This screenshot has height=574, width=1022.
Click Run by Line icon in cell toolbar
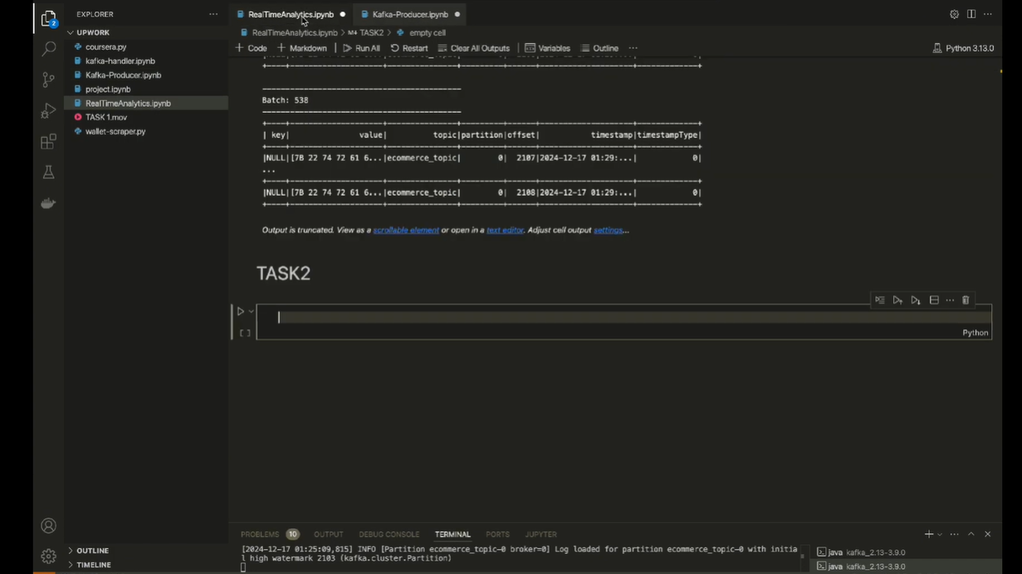tap(880, 300)
